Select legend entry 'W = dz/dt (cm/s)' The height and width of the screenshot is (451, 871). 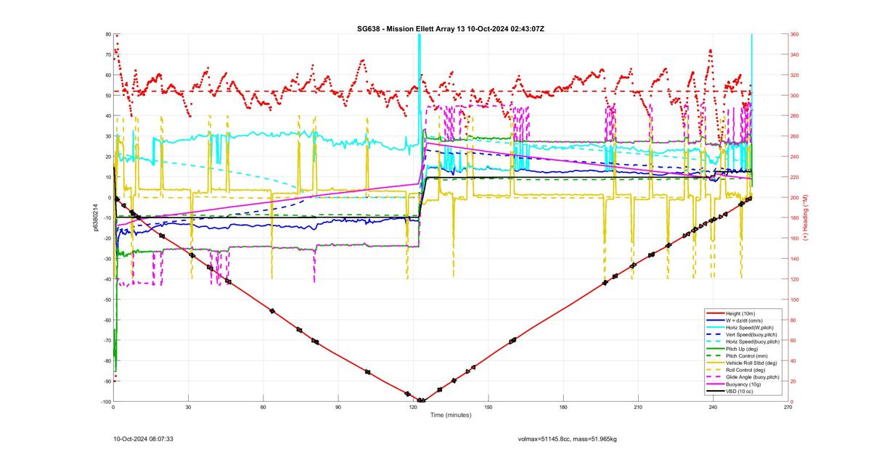(x=745, y=320)
